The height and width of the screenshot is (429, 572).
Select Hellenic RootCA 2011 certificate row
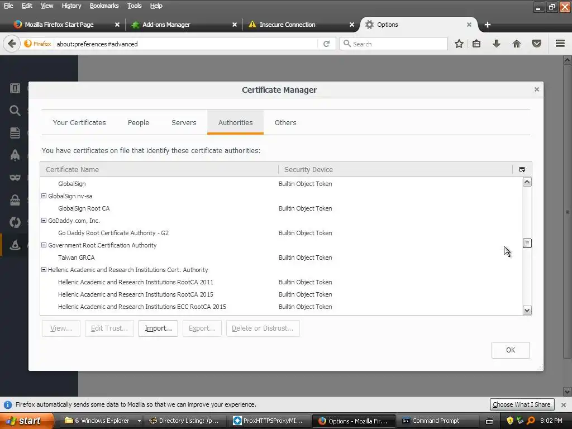(281, 282)
